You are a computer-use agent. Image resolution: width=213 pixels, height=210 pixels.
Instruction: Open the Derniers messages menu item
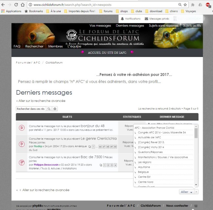(130, 26)
